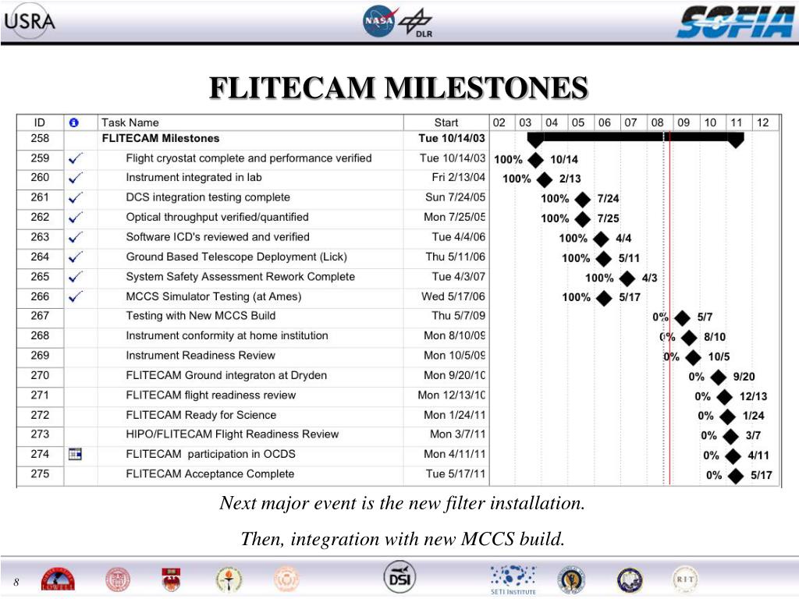Screen dimensions: 799x599
Task: Click the 8/10 milestone diamond
Action: tap(689, 338)
